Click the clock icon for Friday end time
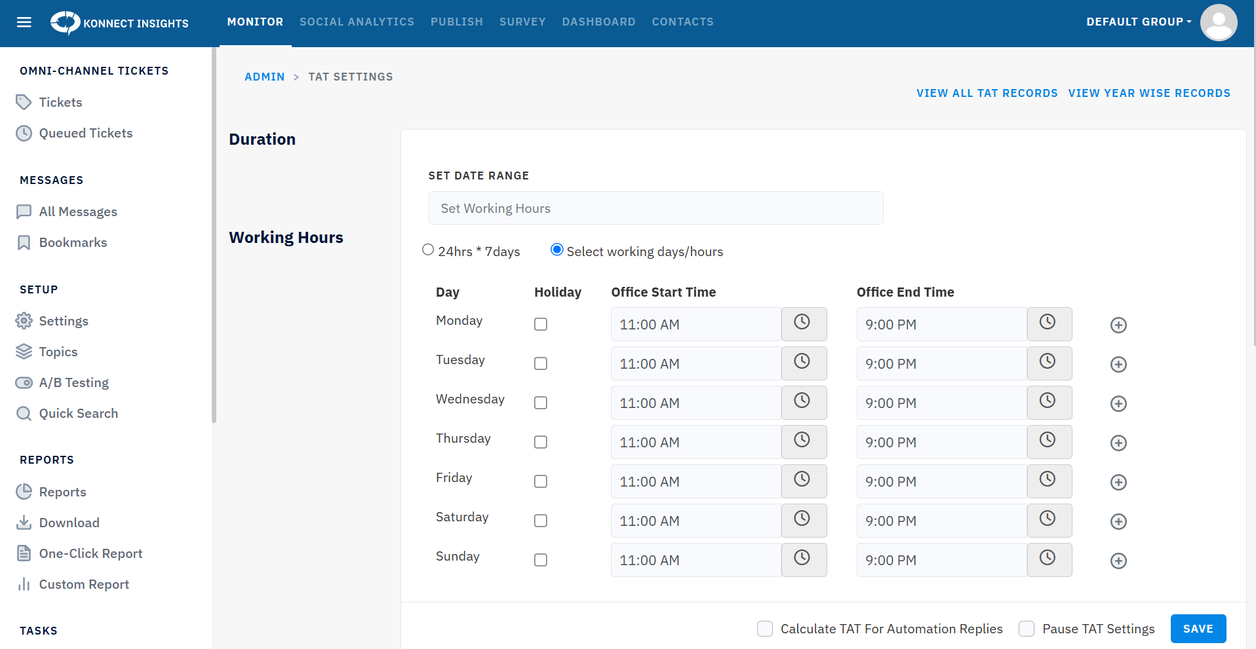This screenshot has height=649, width=1256. (1048, 481)
